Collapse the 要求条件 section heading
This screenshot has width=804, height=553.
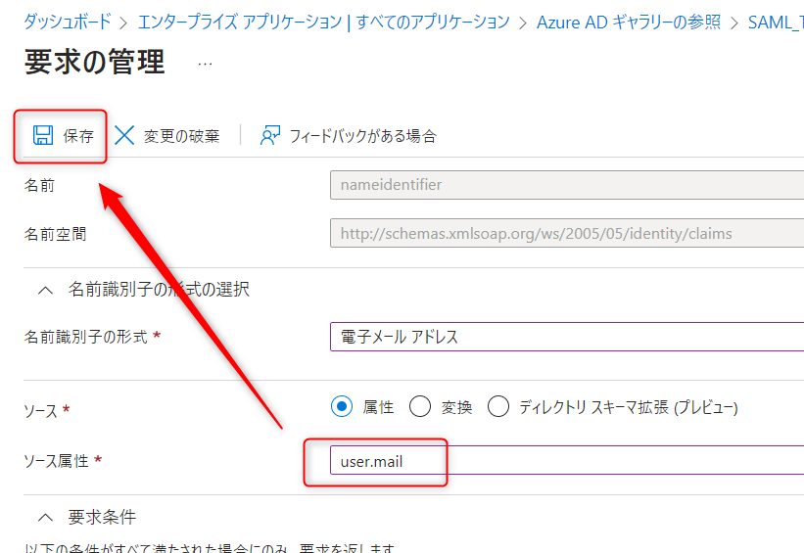pyautogui.click(x=102, y=517)
